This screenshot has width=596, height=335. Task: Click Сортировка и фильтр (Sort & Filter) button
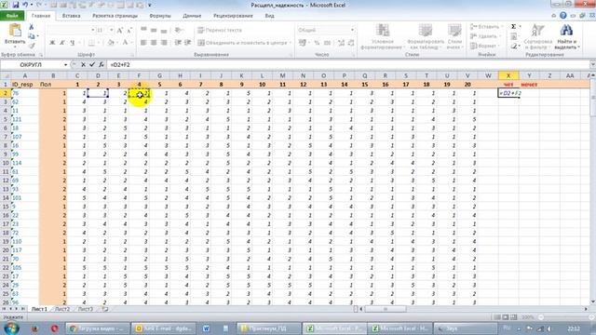point(538,37)
